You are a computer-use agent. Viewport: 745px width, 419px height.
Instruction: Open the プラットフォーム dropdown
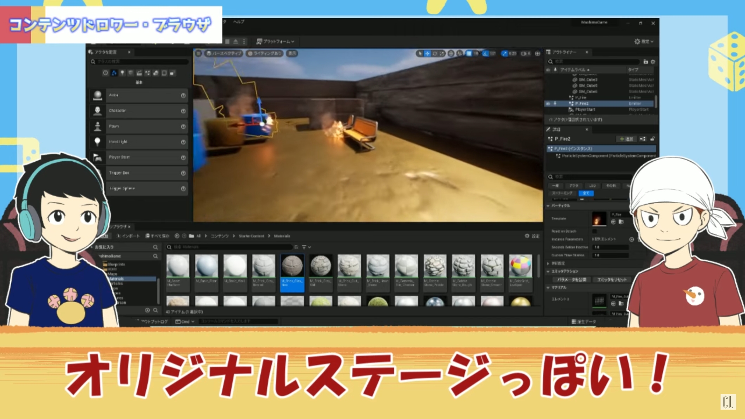(275, 42)
